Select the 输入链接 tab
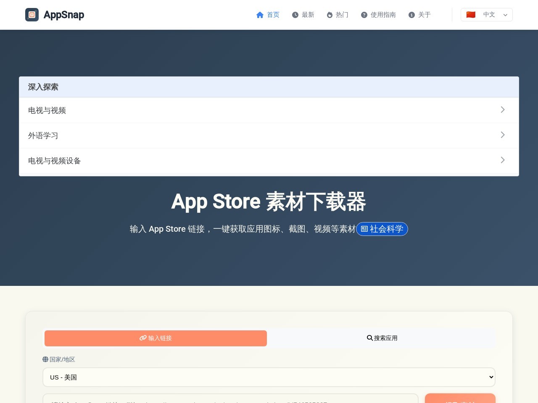 click(156, 338)
